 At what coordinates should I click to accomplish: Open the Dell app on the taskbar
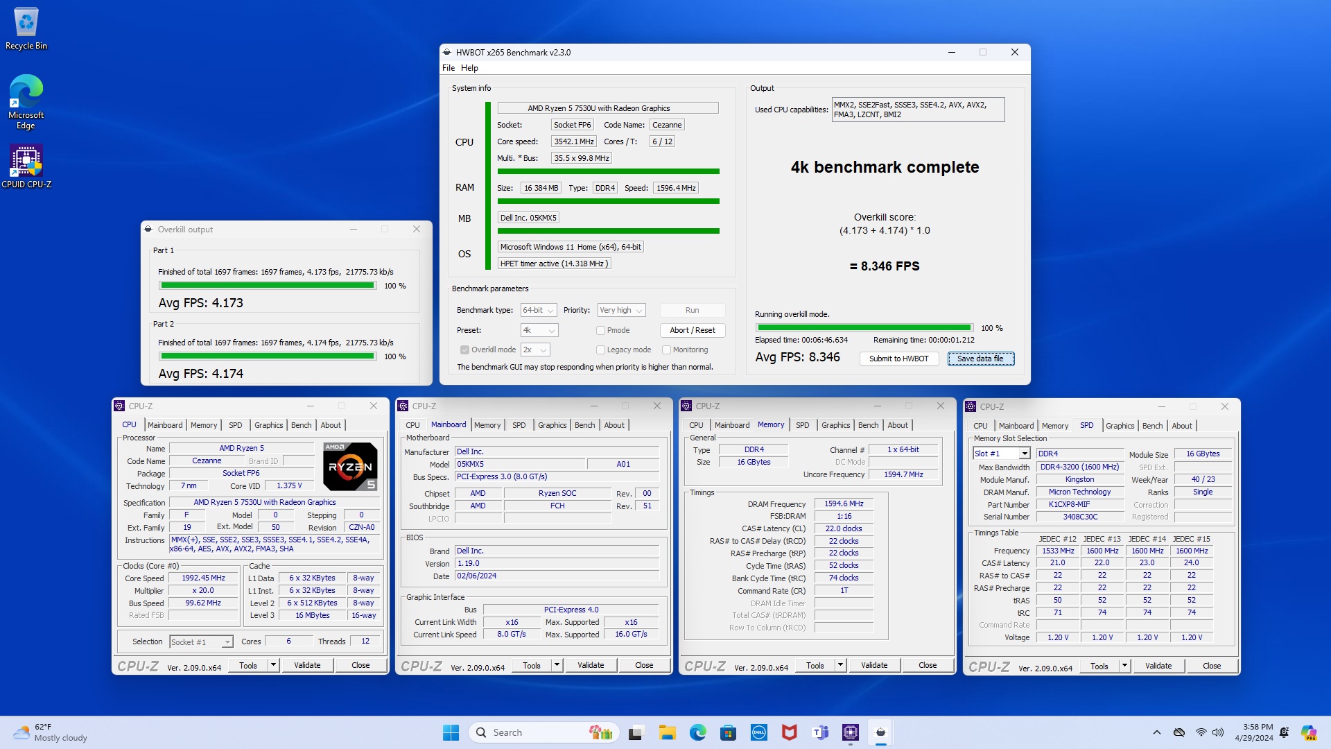pyautogui.click(x=759, y=732)
